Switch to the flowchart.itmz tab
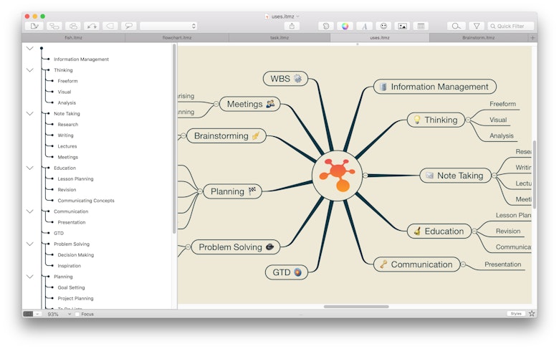559x349 pixels. click(x=177, y=37)
